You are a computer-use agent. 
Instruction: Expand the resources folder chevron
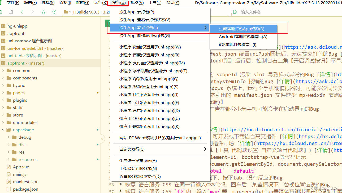(x=8, y=159)
